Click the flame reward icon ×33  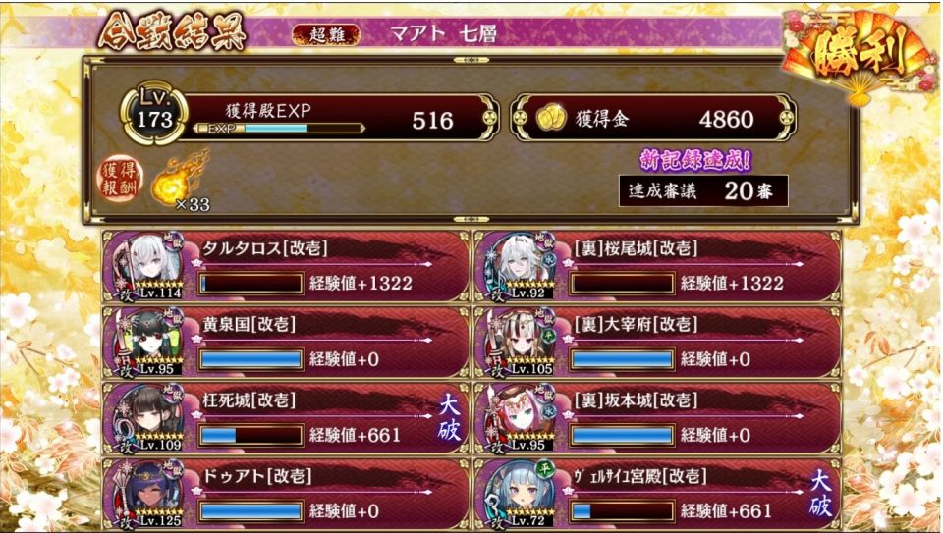click(179, 182)
